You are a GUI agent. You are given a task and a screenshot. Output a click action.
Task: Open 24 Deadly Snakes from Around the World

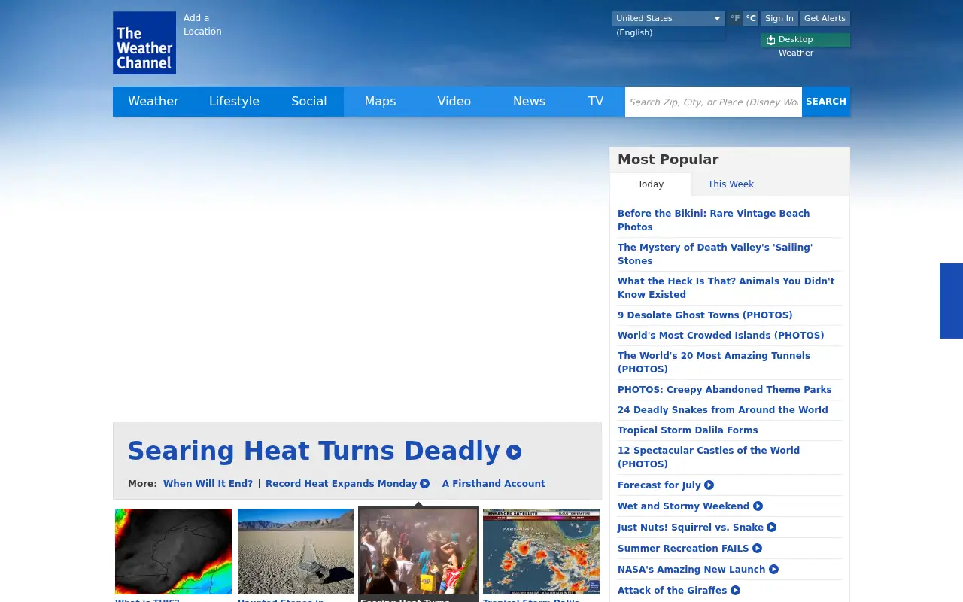723,410
